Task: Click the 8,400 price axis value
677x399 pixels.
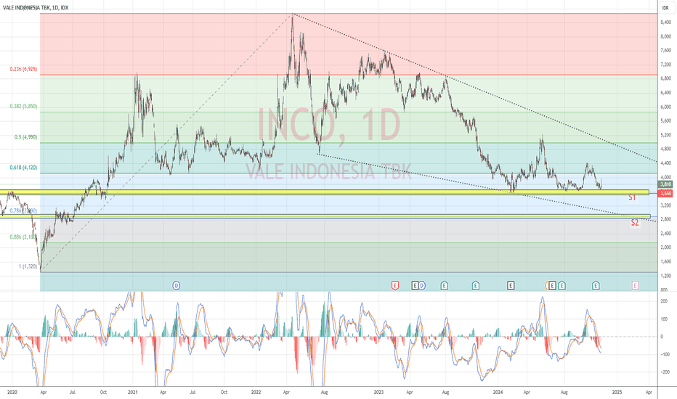Action: point(665,22)
